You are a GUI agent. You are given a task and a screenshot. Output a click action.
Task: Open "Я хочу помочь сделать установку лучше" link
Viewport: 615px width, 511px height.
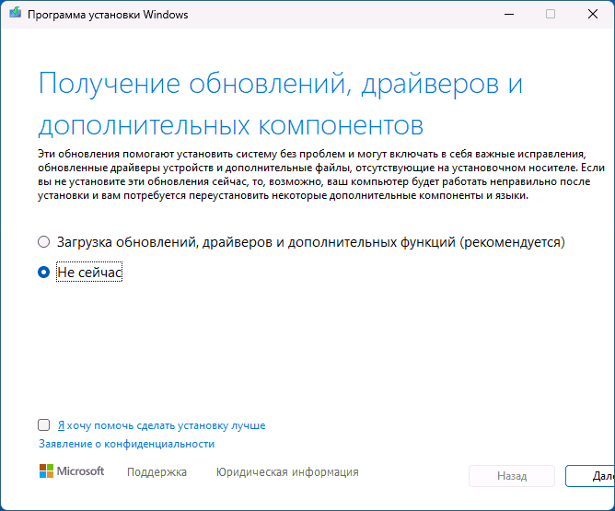click(161, 425)
